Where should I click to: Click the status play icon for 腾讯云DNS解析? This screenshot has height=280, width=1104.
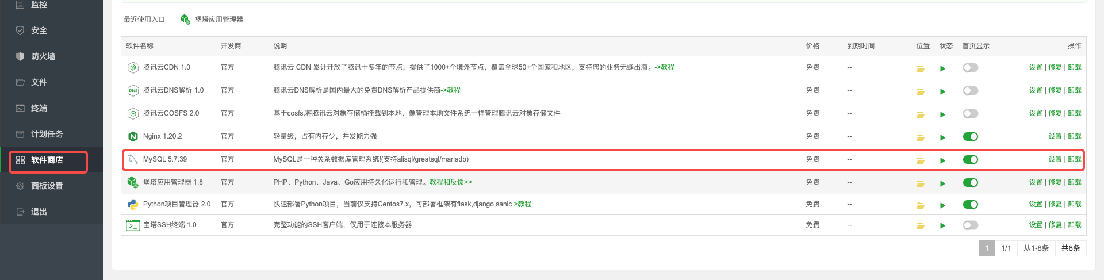pos(942,91)
